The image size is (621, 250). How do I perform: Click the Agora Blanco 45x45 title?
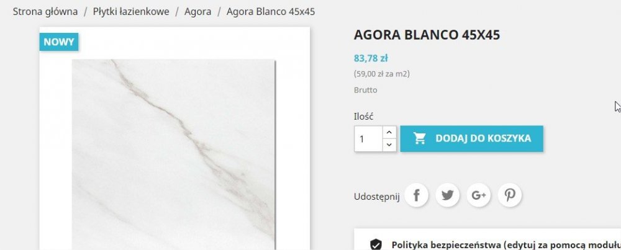coord(427,35)
